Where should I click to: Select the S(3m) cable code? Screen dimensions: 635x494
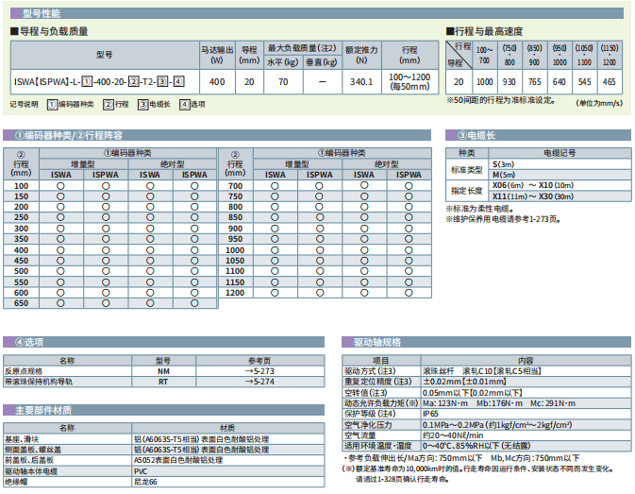[504, 164]
